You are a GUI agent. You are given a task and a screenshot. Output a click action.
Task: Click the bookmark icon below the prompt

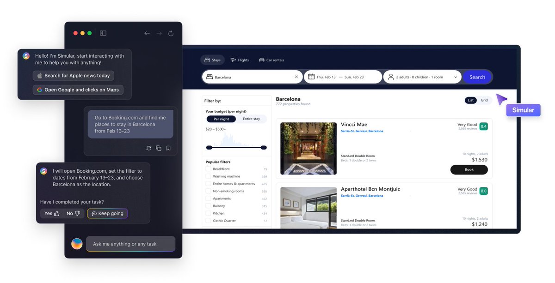[168, 148]
